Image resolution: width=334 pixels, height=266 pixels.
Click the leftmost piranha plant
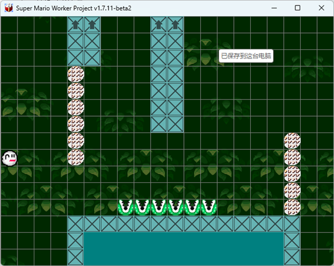(125, 207)
